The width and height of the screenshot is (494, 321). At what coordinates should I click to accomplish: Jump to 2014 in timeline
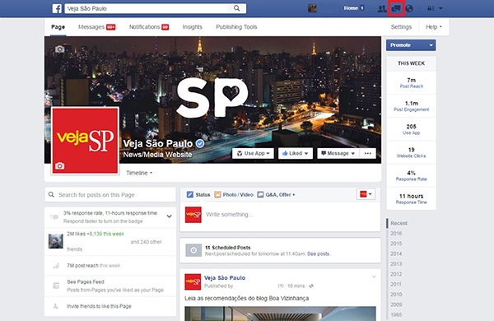pyautogui.click(x=396, y=254)
